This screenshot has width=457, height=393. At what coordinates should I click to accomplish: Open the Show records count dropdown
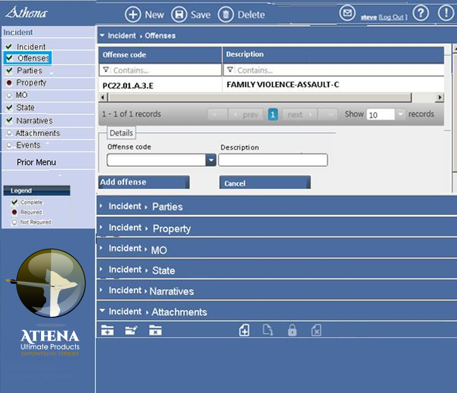coord(401,114)
